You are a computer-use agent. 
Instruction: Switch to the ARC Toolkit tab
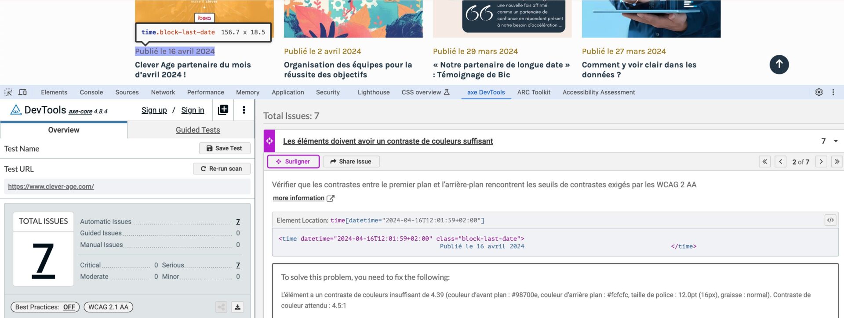pos(534,92)
